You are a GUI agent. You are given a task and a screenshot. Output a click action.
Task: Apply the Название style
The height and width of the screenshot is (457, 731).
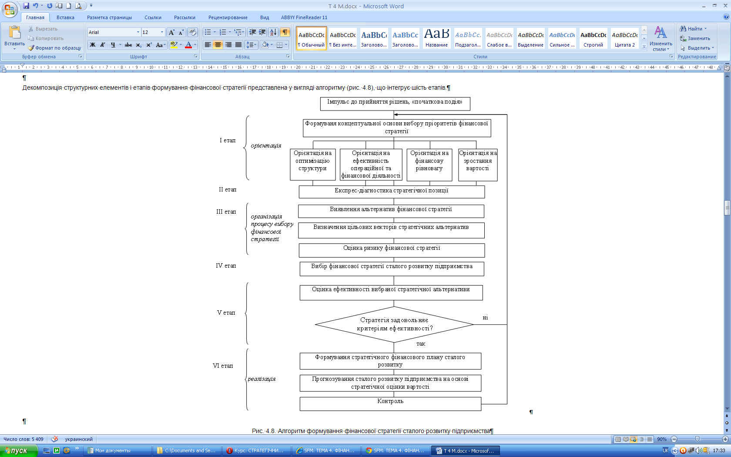436,38
